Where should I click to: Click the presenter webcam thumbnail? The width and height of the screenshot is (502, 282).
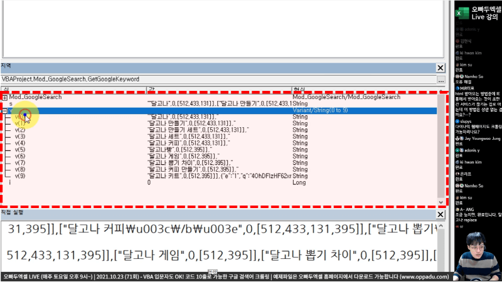[x=477, y=256]
